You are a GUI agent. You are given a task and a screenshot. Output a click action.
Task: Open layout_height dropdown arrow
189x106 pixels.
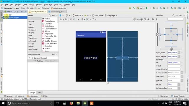point(179,57)
